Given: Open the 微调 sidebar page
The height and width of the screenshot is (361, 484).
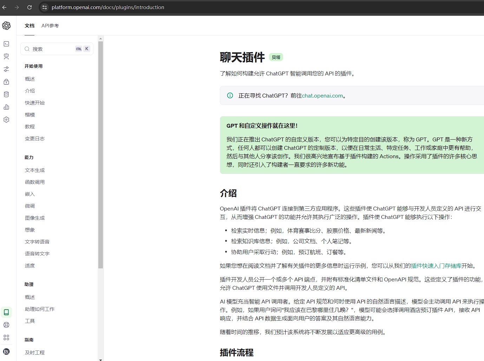Looking at the screenshot, I should [30, 206].
